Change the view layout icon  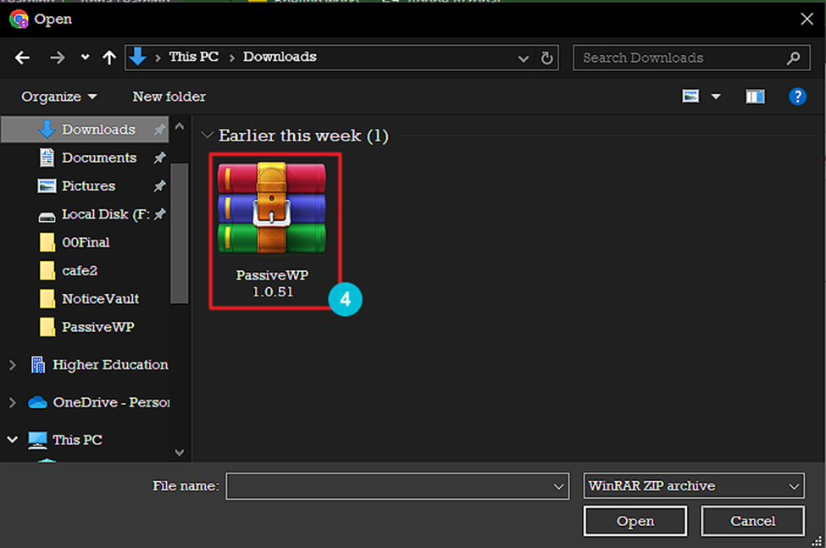tap(690, 97)
